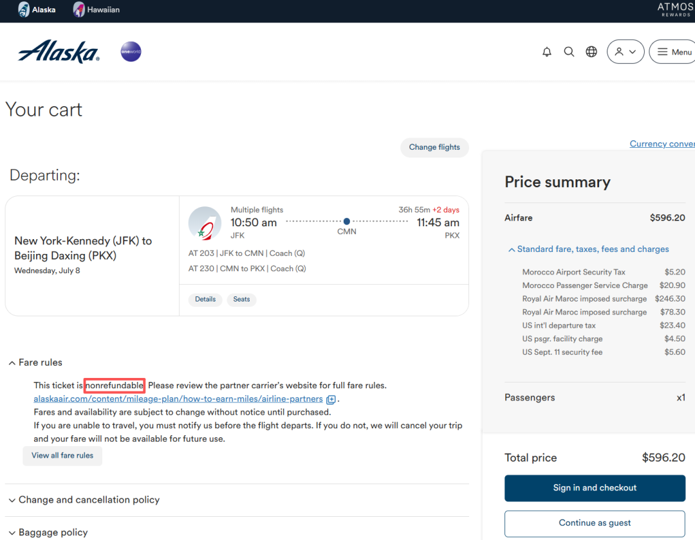
Task: Open the language globe icon
Action: [x=591, y=52]
